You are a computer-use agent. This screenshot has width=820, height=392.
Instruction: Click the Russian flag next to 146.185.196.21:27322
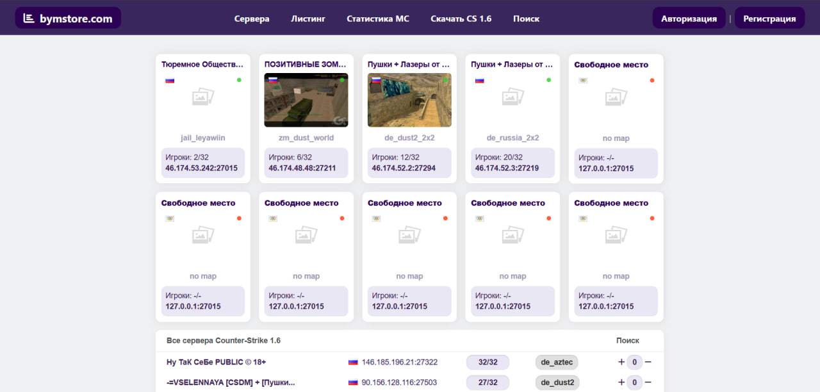pyautogui.click(x=353, y=363)
